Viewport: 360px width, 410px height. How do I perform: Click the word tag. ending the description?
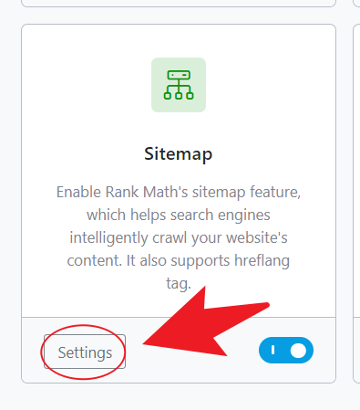coord(179,284)
